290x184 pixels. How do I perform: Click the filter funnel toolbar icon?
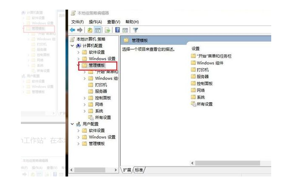pyautogui.click(x=135, y=30)
